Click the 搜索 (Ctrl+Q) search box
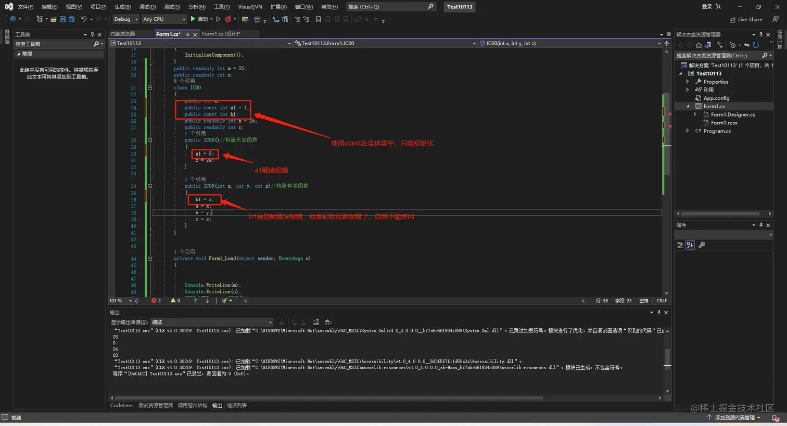 [x=391, y=7]
